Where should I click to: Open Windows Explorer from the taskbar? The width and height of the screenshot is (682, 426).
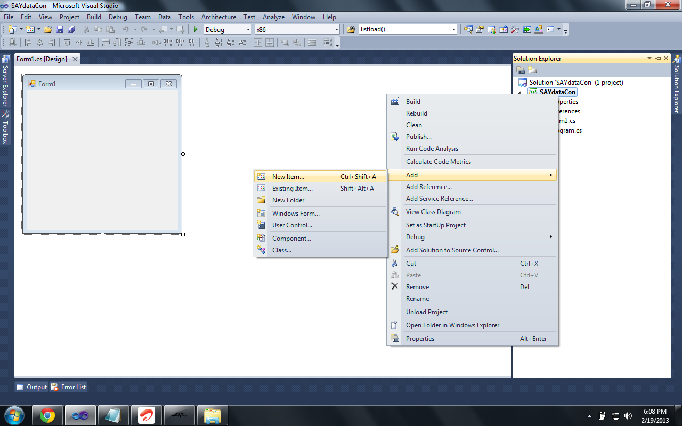(213, 415)
